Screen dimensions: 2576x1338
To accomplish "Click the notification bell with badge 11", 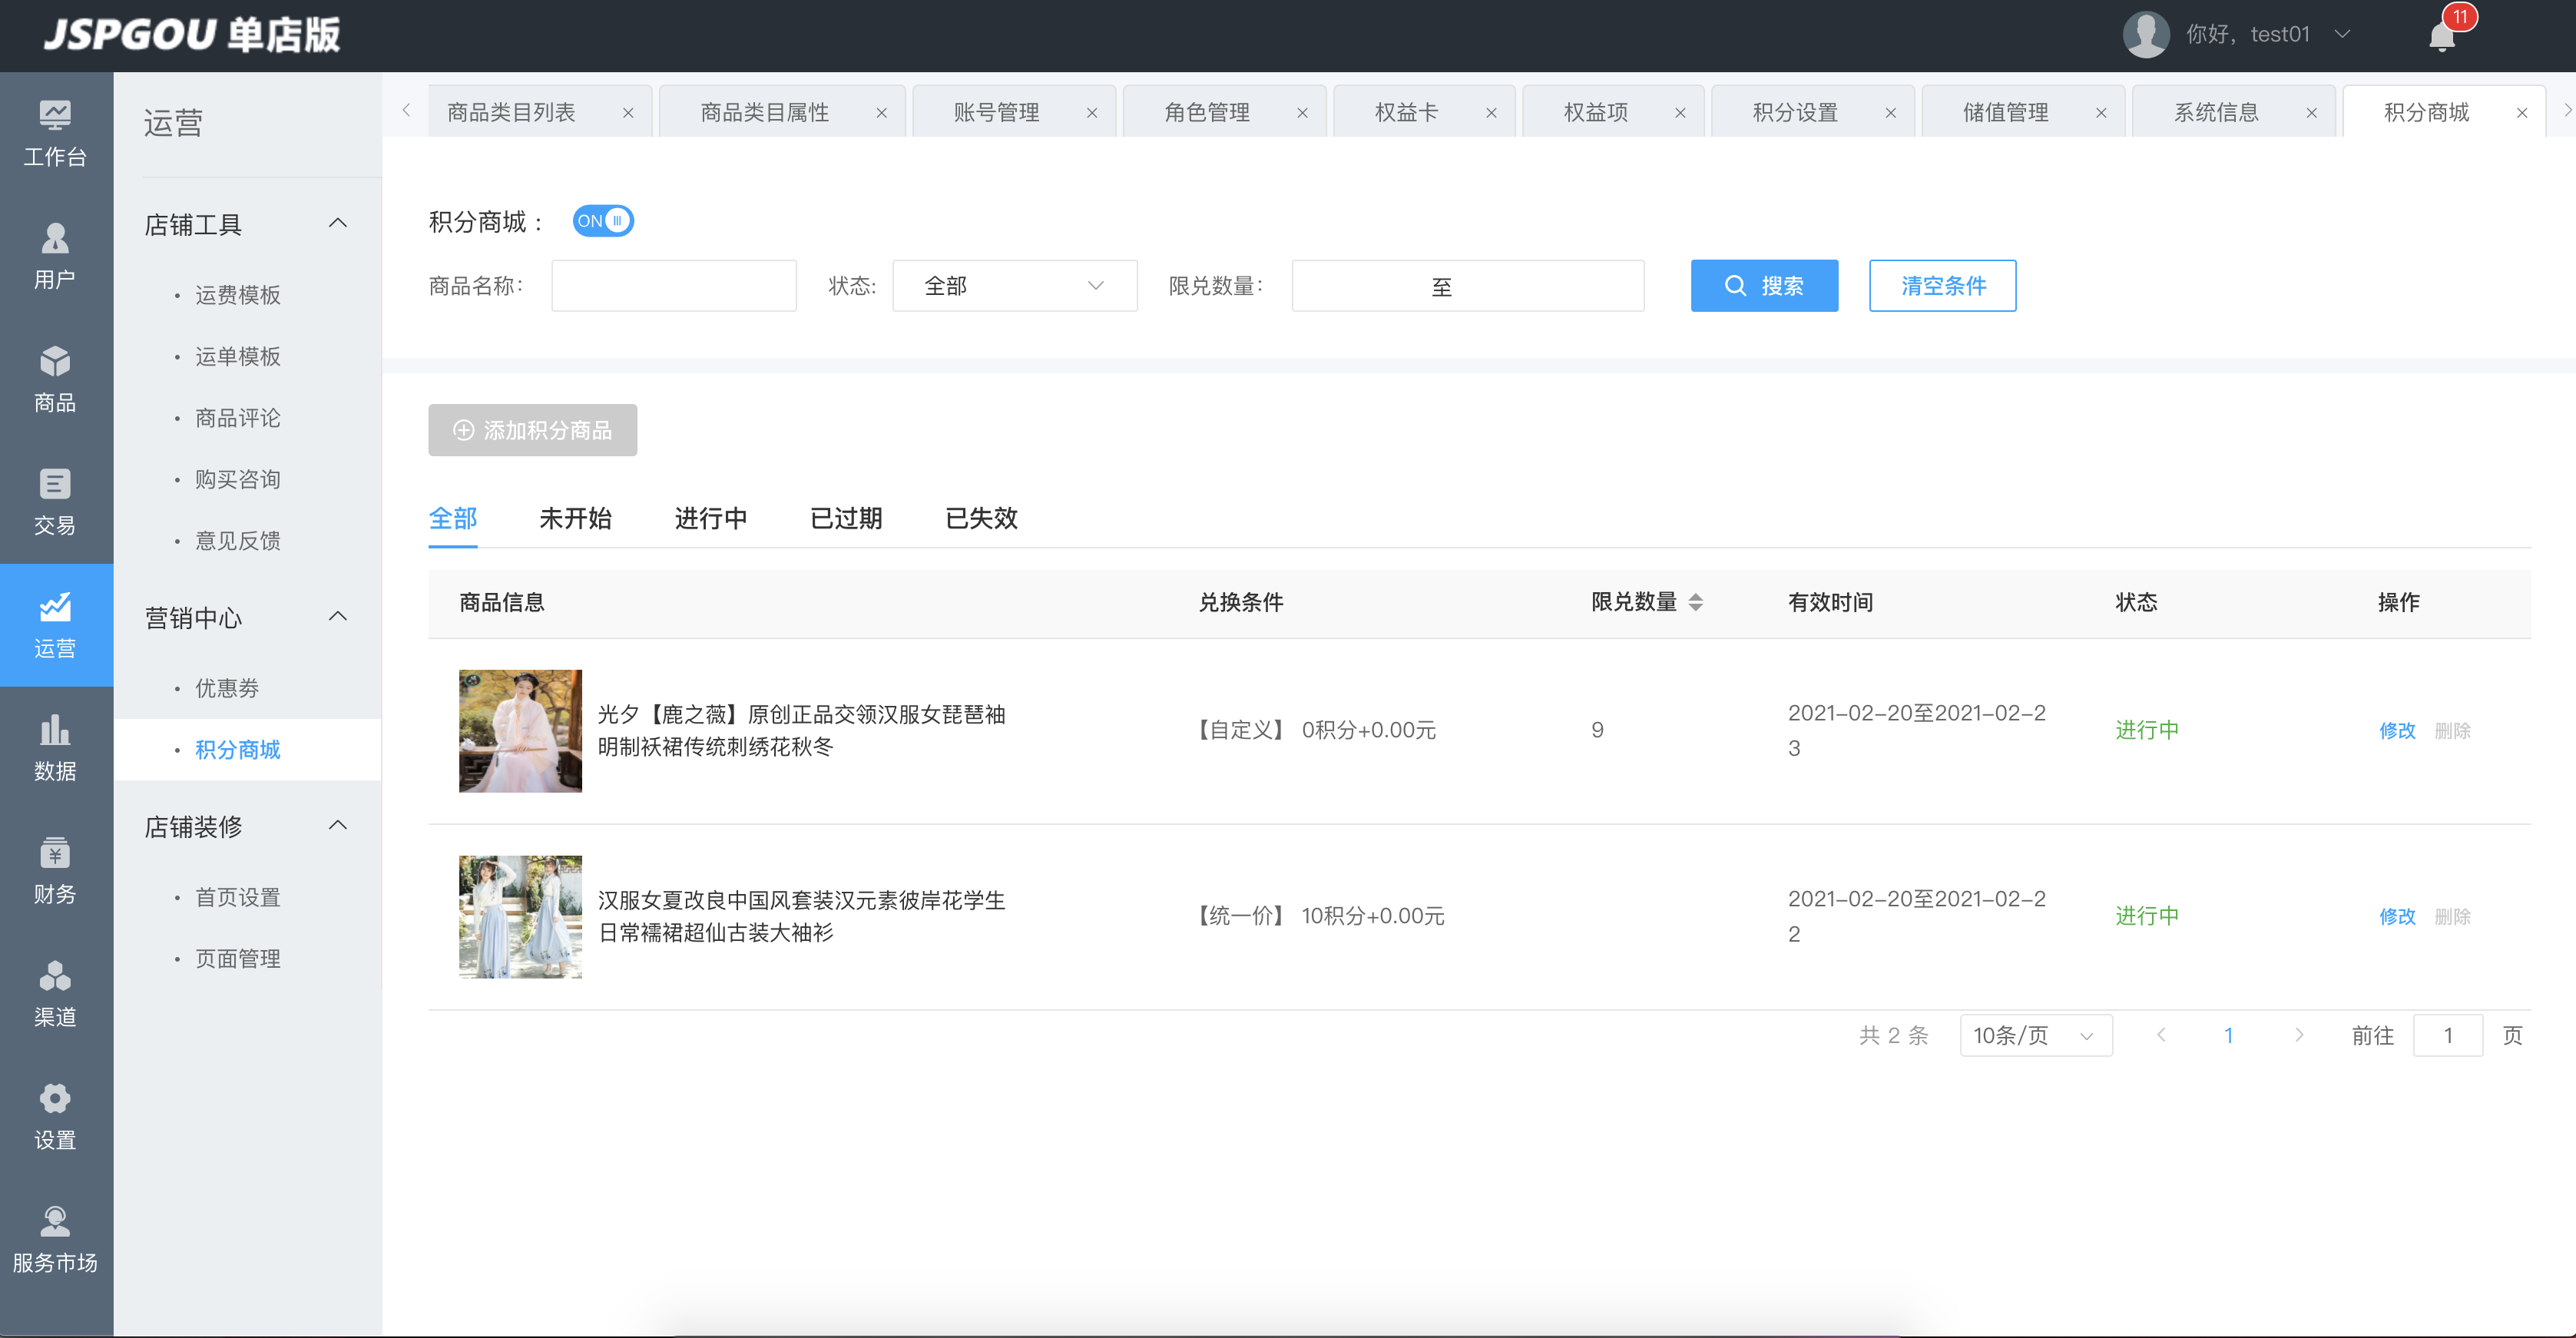I will pos(2442,36).
